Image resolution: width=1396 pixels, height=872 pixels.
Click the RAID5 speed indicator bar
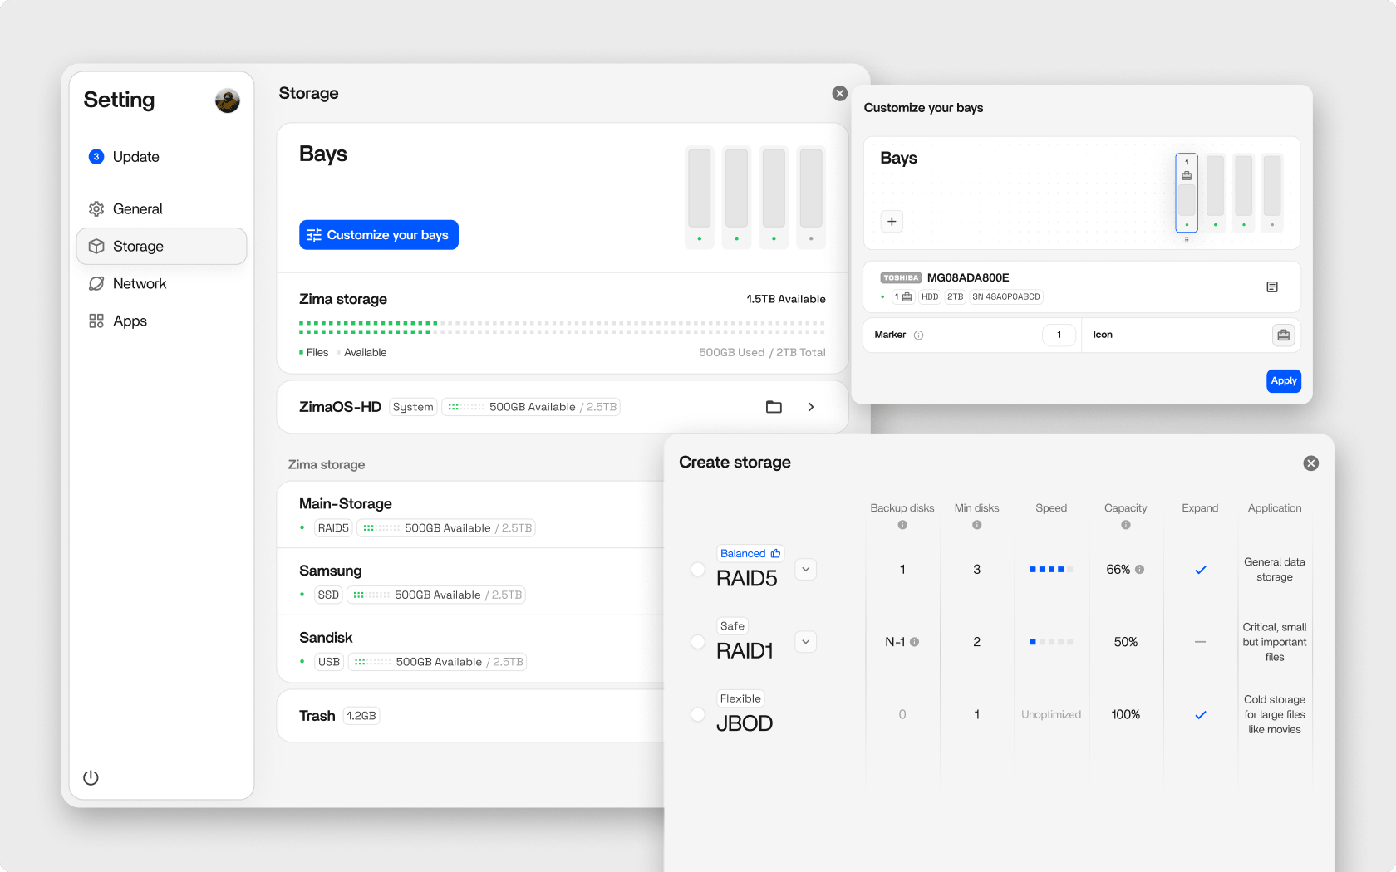point(1051,570)
